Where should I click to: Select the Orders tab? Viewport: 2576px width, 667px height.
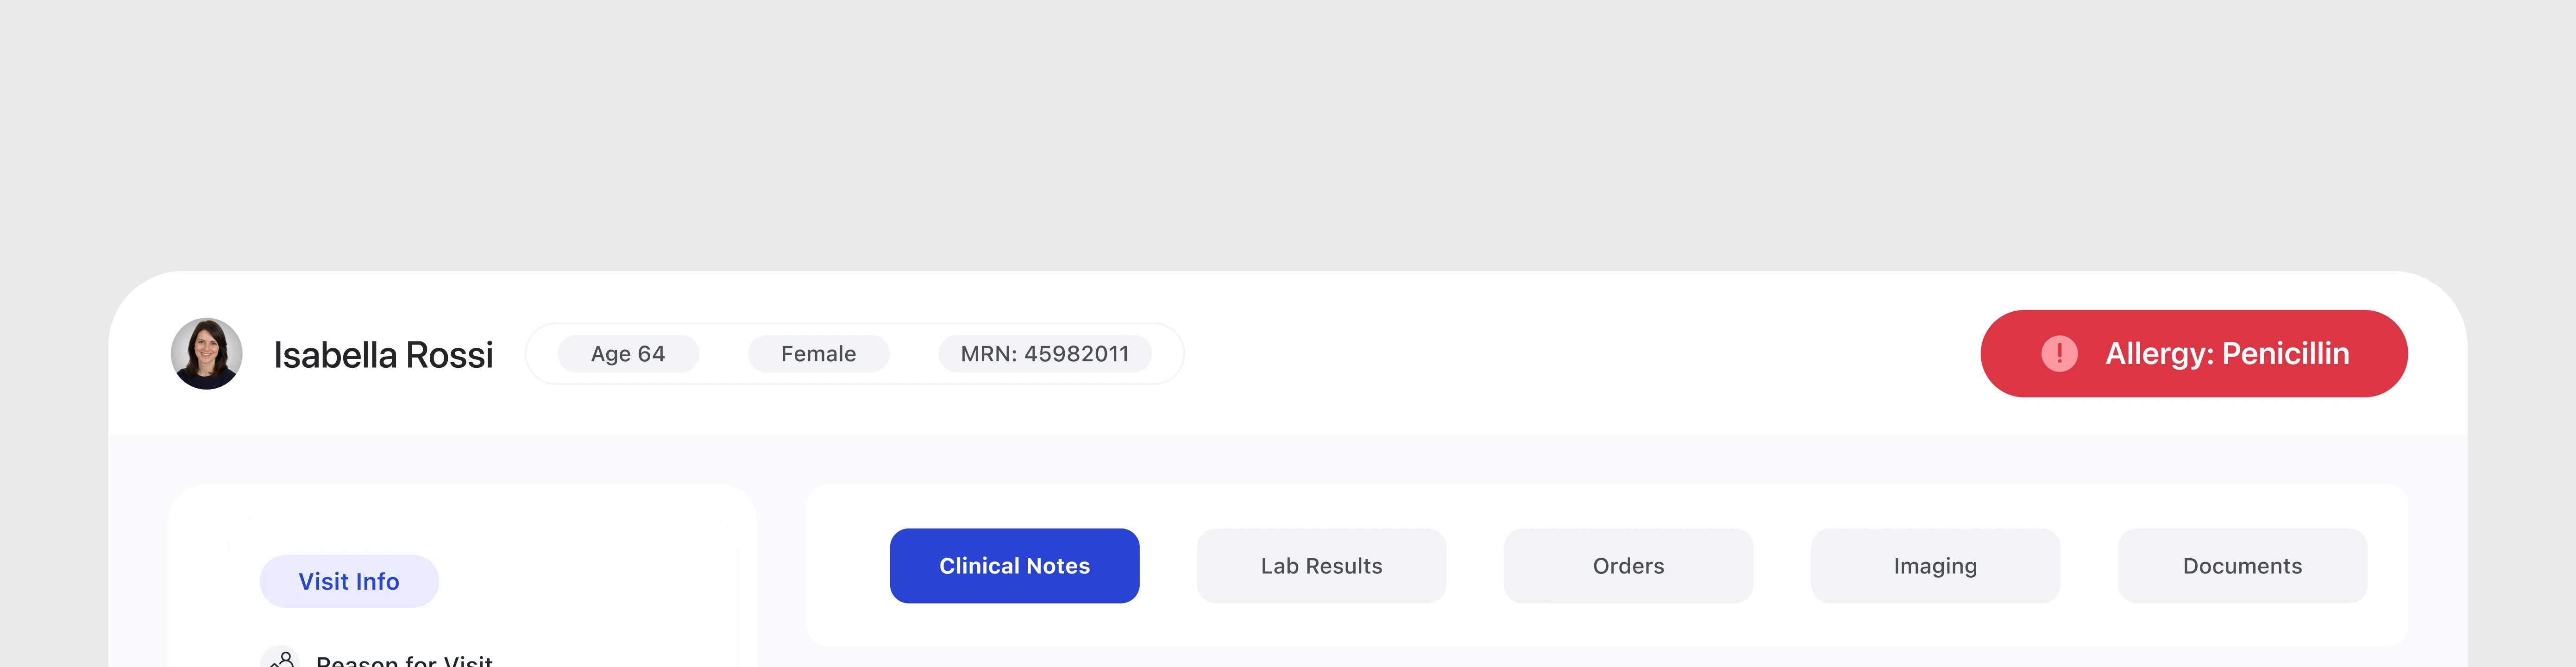coord(1628,566)
